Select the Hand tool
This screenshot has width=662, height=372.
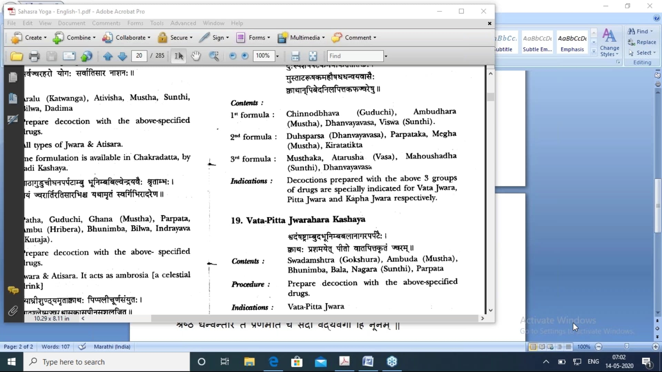[196, 56]
